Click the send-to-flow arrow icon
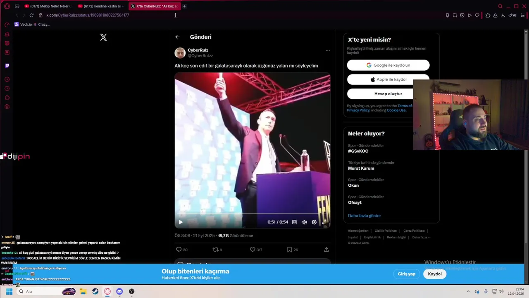This screenshot has height=298, width=529. (x=469, y=15)
